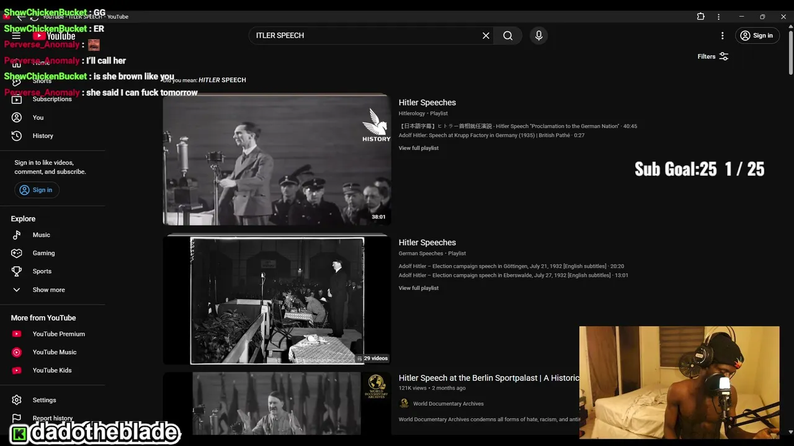Start voice search with the microphone icon
Viewport: 794px width, 446px height.
[x=538, y=35]
